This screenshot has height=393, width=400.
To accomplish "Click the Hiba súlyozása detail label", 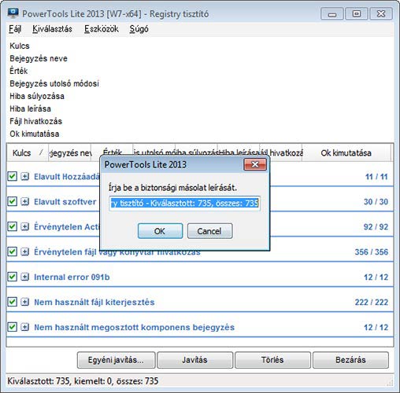I will (x=37, y=96).
